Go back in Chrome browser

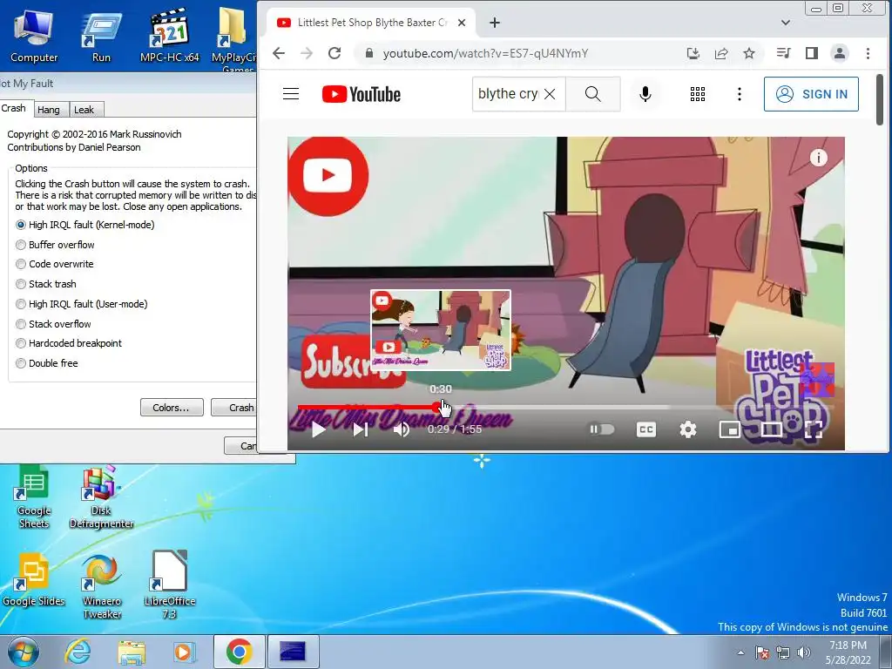[279, 53]
